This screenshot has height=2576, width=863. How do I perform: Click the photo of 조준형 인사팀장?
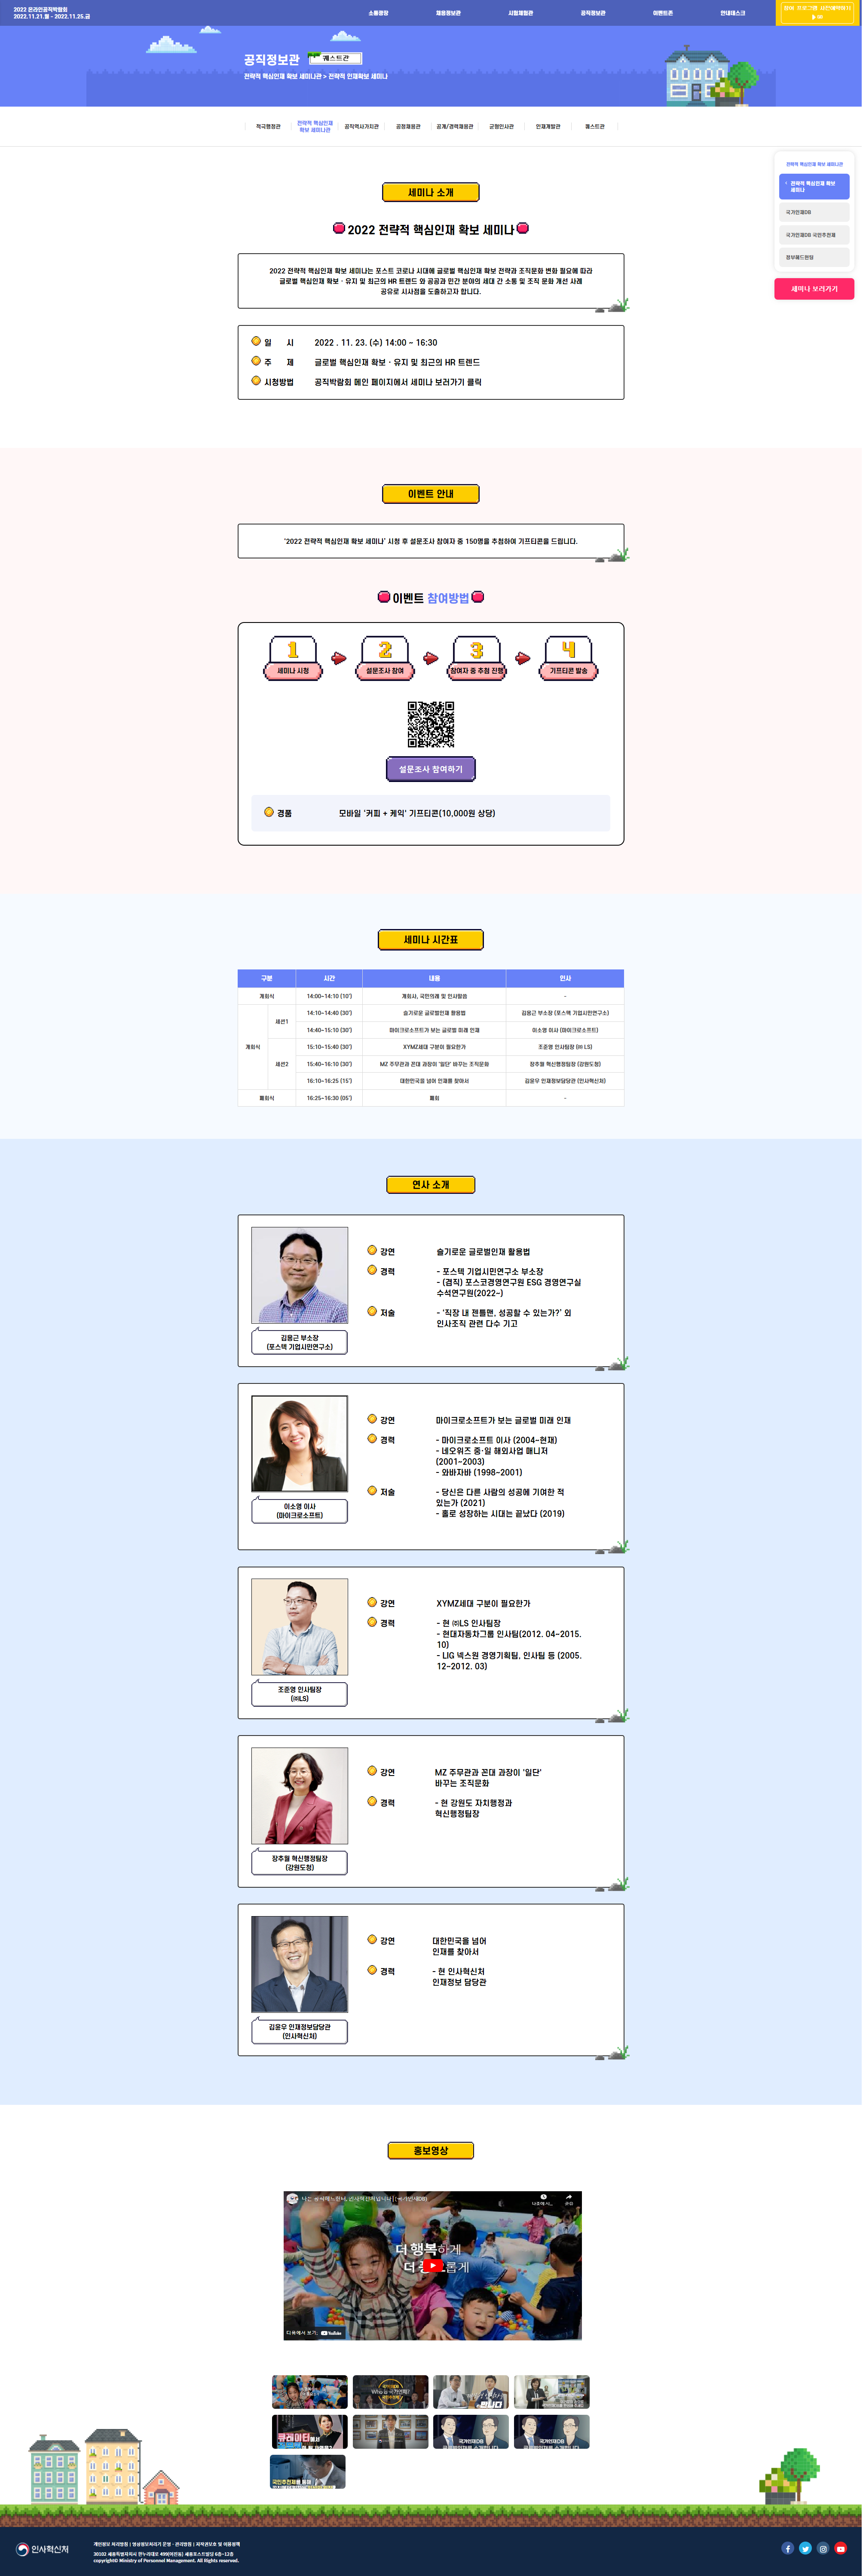[x=300, y=1627]
